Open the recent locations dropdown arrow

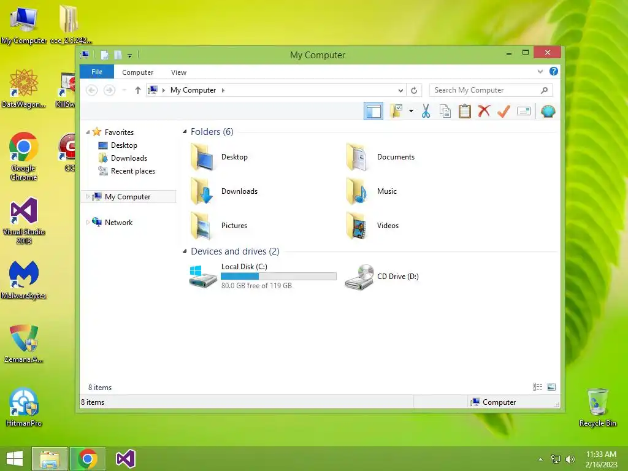(x=124, y=90)
